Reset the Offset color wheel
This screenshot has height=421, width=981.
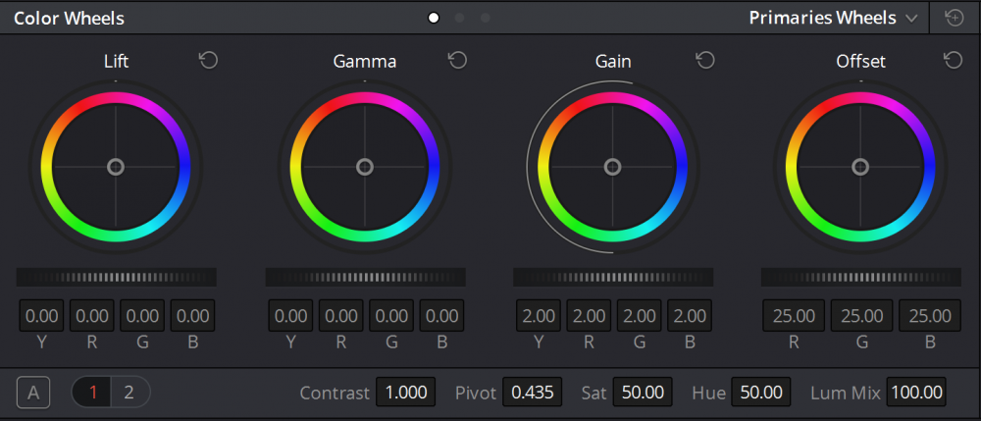coord(953,61)
